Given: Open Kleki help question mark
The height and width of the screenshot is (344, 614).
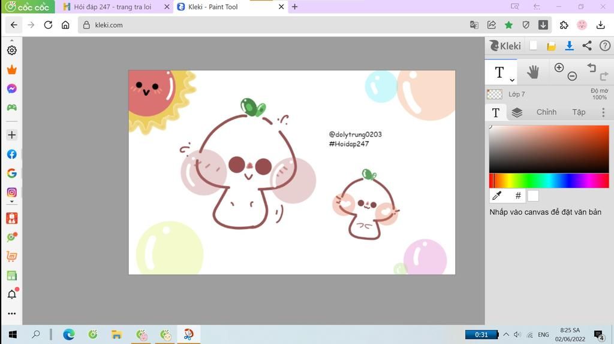Looking at the screenshot, I should (x=605, y=45).
